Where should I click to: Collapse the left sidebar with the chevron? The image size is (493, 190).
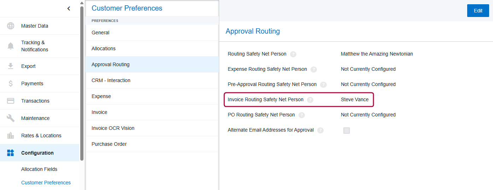click(x=69, y=8)
